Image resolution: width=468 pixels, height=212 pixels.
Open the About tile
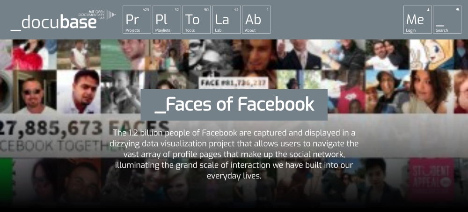click(x=256, y=20)
